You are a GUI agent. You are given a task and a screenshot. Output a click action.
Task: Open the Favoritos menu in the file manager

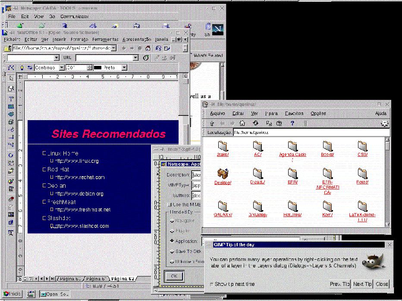294,113
